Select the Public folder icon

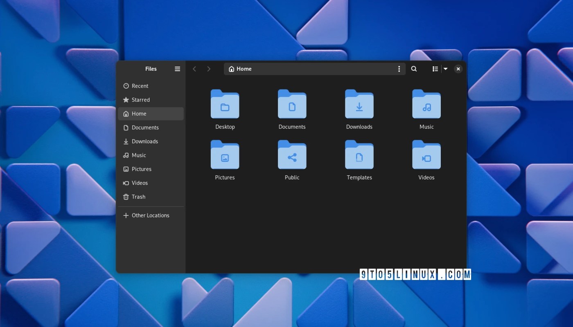click(292, 155)
